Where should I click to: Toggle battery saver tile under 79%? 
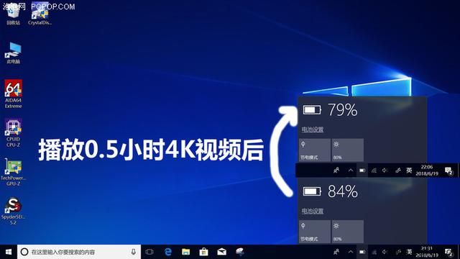pyautogui.click(x=315, y=150)
